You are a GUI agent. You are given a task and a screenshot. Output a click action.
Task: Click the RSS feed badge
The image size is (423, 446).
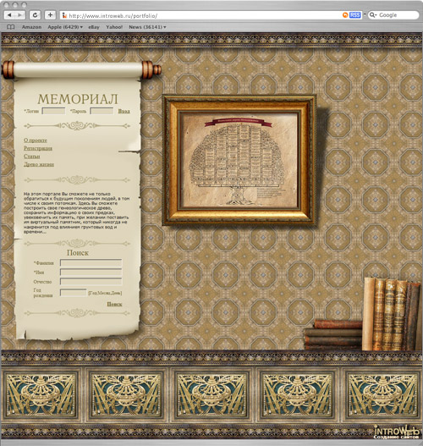(x=354, y=15)
